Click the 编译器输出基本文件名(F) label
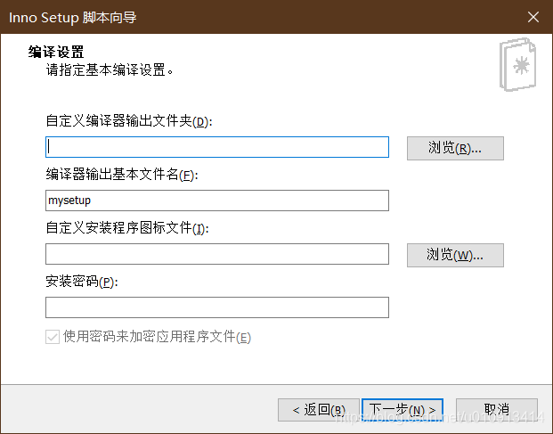The image size is (553, 434). tap(122, 175)
